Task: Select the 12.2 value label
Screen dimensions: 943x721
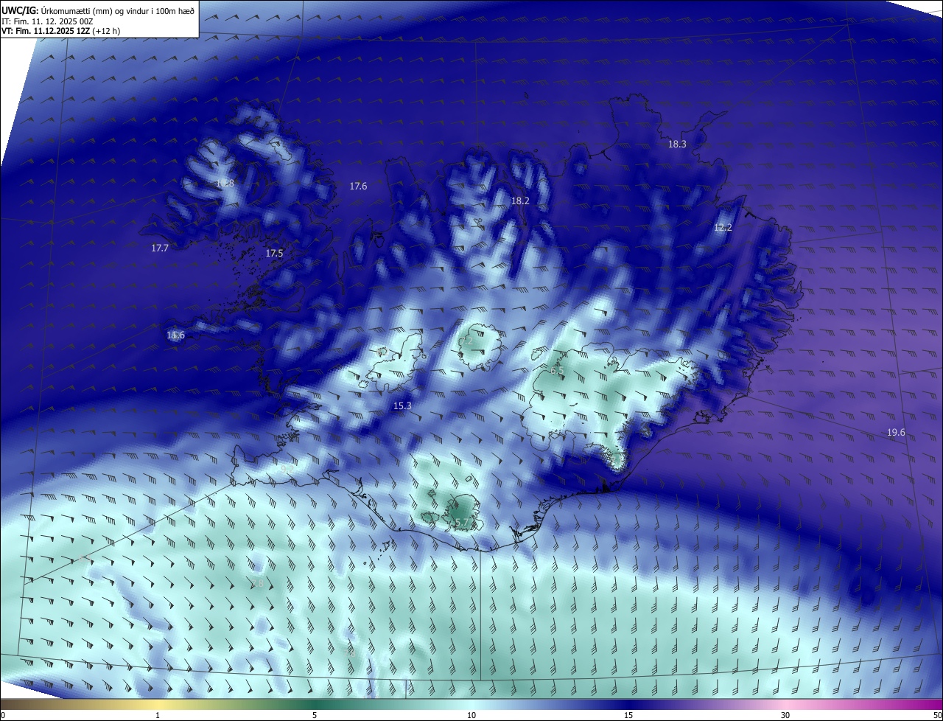Action: point(723,228)
